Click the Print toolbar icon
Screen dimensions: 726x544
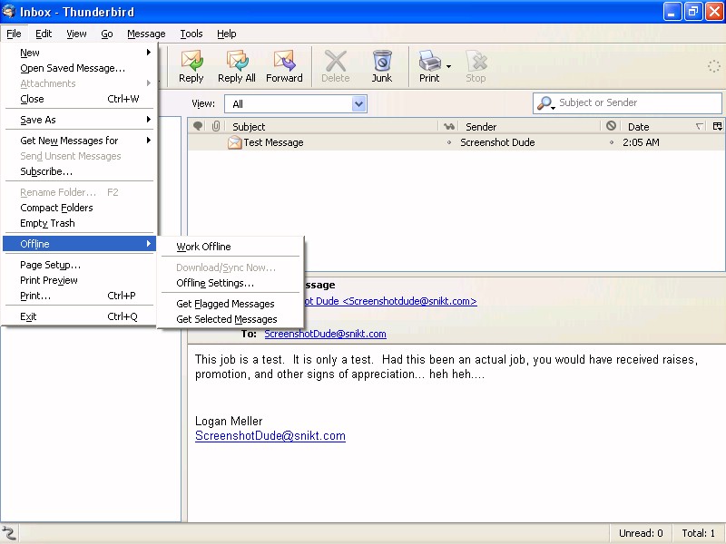click(x=429, y=66)
